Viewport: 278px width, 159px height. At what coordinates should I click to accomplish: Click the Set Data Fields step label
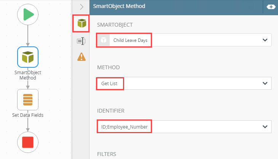[x=28, y=115]
